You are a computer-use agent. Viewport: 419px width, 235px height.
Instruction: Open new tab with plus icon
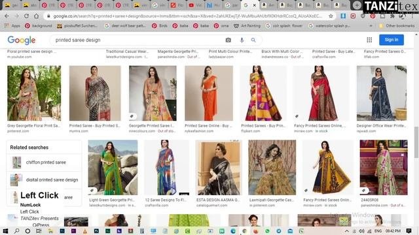coord(357,5)
